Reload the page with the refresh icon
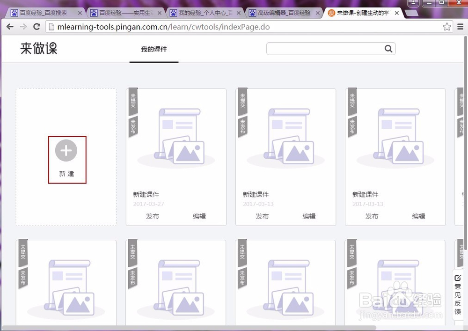The height and width of the screenshot is (331, 468). 37,27
